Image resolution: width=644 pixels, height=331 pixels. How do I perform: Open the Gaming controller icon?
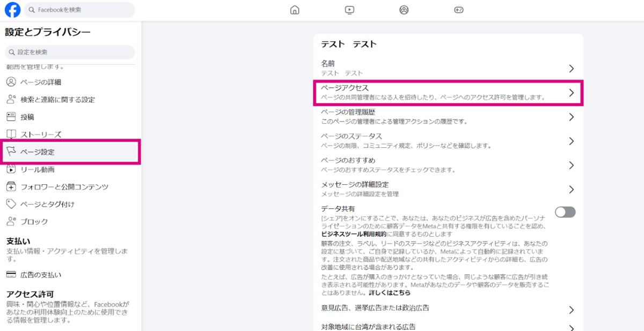(x=459, y=10)
